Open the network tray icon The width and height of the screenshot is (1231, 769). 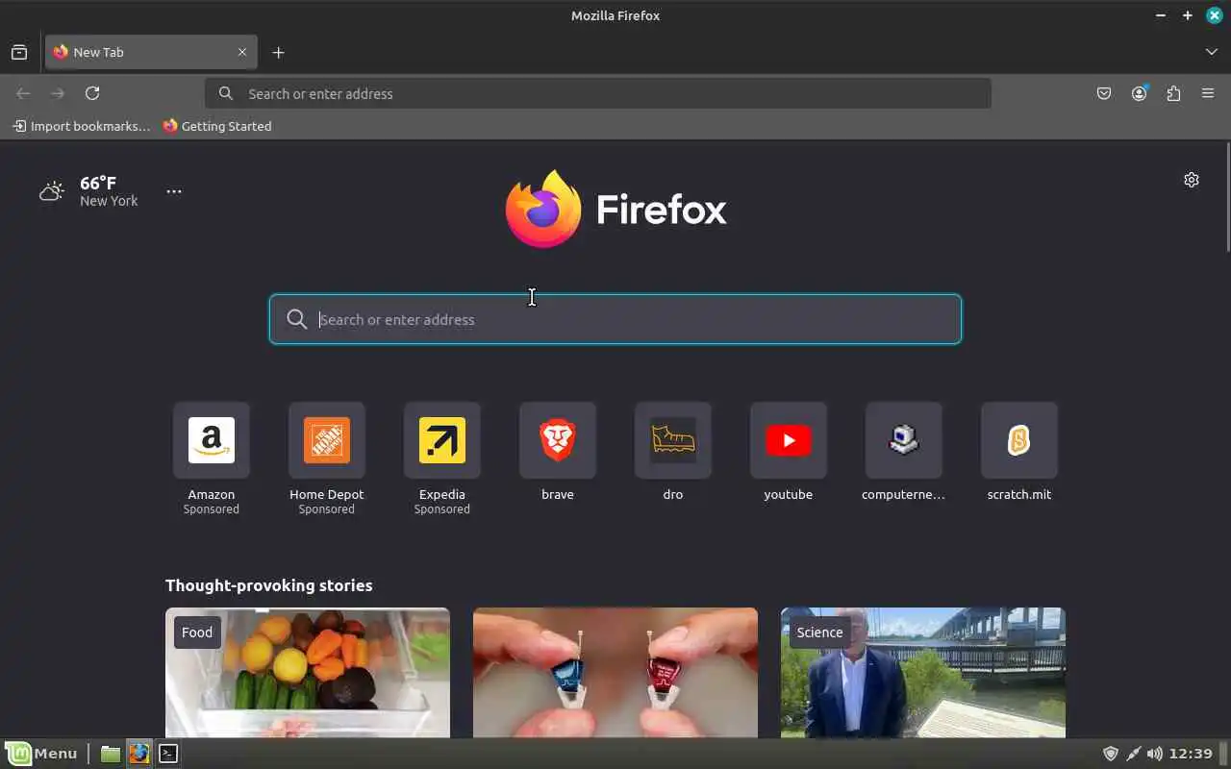coord(1134,754)
